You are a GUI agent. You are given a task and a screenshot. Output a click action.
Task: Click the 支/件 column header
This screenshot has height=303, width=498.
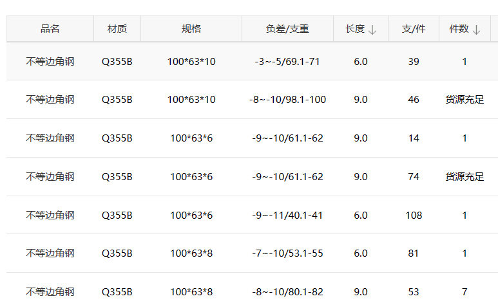[414, 29]
